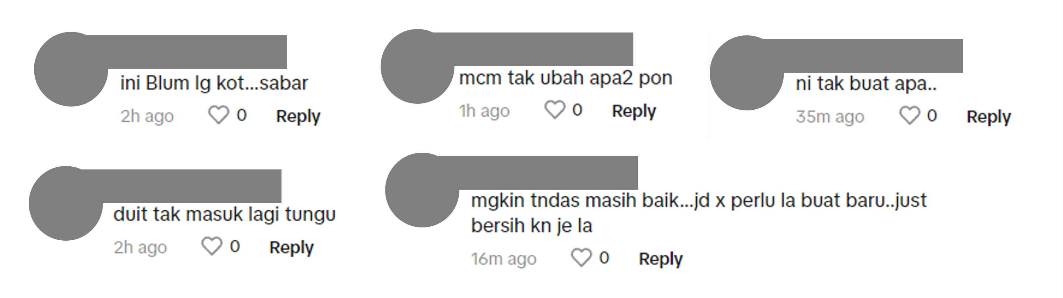The height and width of the screenshot is (298, 1063).
Task: Open avatar of "duit tak masuk" commenter
Action: tap(65, 203)
